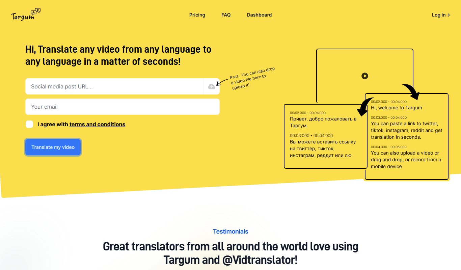461x270 pixels.
Task: Open the Pricing page
Action: tap(197, 15)
